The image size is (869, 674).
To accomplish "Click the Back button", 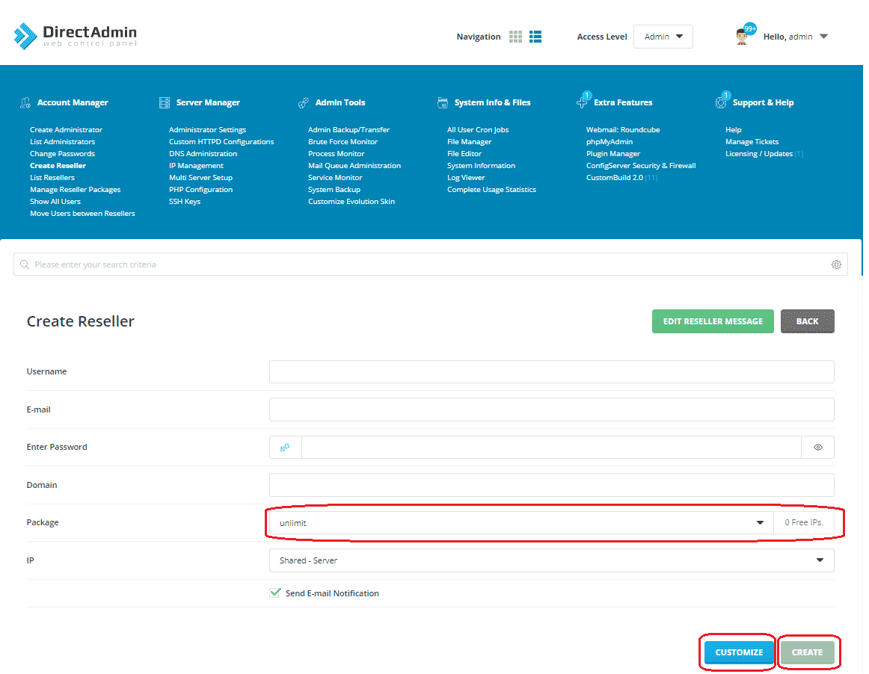I will (808, 321).
